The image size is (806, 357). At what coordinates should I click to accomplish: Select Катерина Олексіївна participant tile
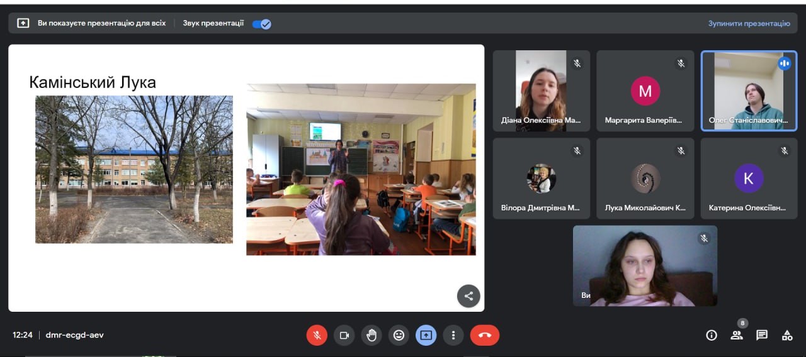(749, 178)
